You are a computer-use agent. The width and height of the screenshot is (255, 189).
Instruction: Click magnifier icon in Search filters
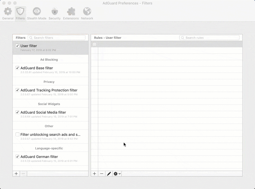[31, 38]
